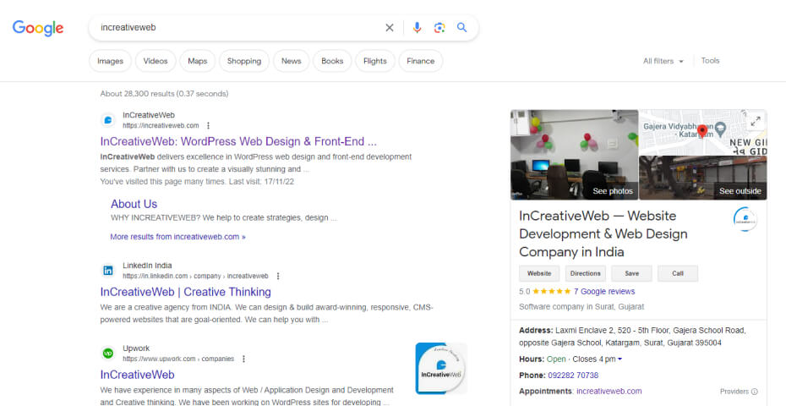Click the Call button
Screen dimensions: 786x406
pyautogui.click(x=678, y=273)
